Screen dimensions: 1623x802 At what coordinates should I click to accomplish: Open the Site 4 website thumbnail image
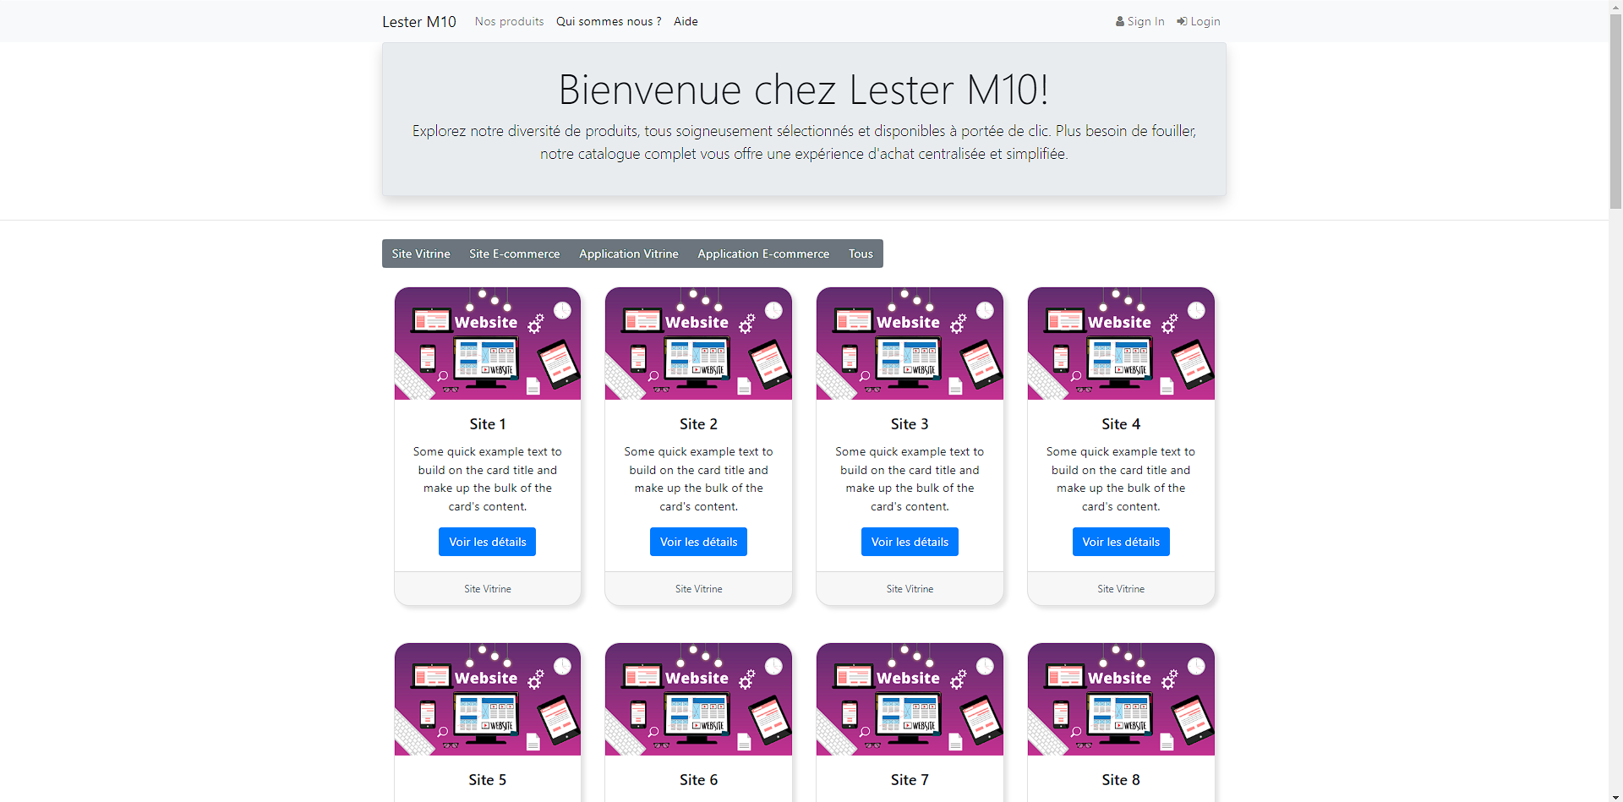coord(1121,343)
